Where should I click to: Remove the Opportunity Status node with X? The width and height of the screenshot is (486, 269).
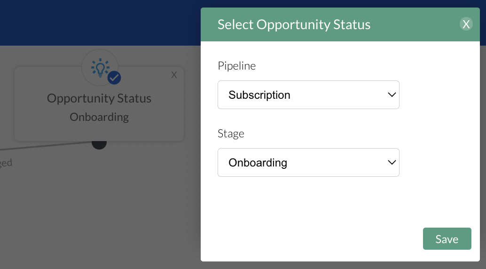(174, 75)
